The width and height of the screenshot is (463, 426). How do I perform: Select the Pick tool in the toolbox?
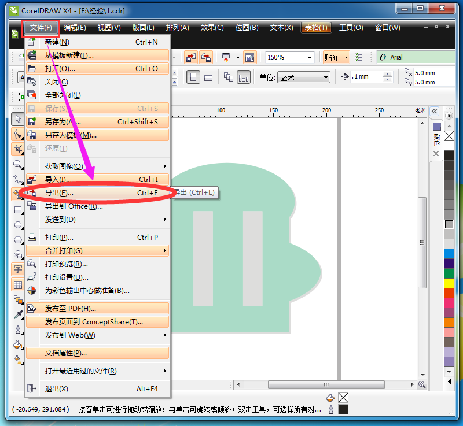[x=18, y=119]
